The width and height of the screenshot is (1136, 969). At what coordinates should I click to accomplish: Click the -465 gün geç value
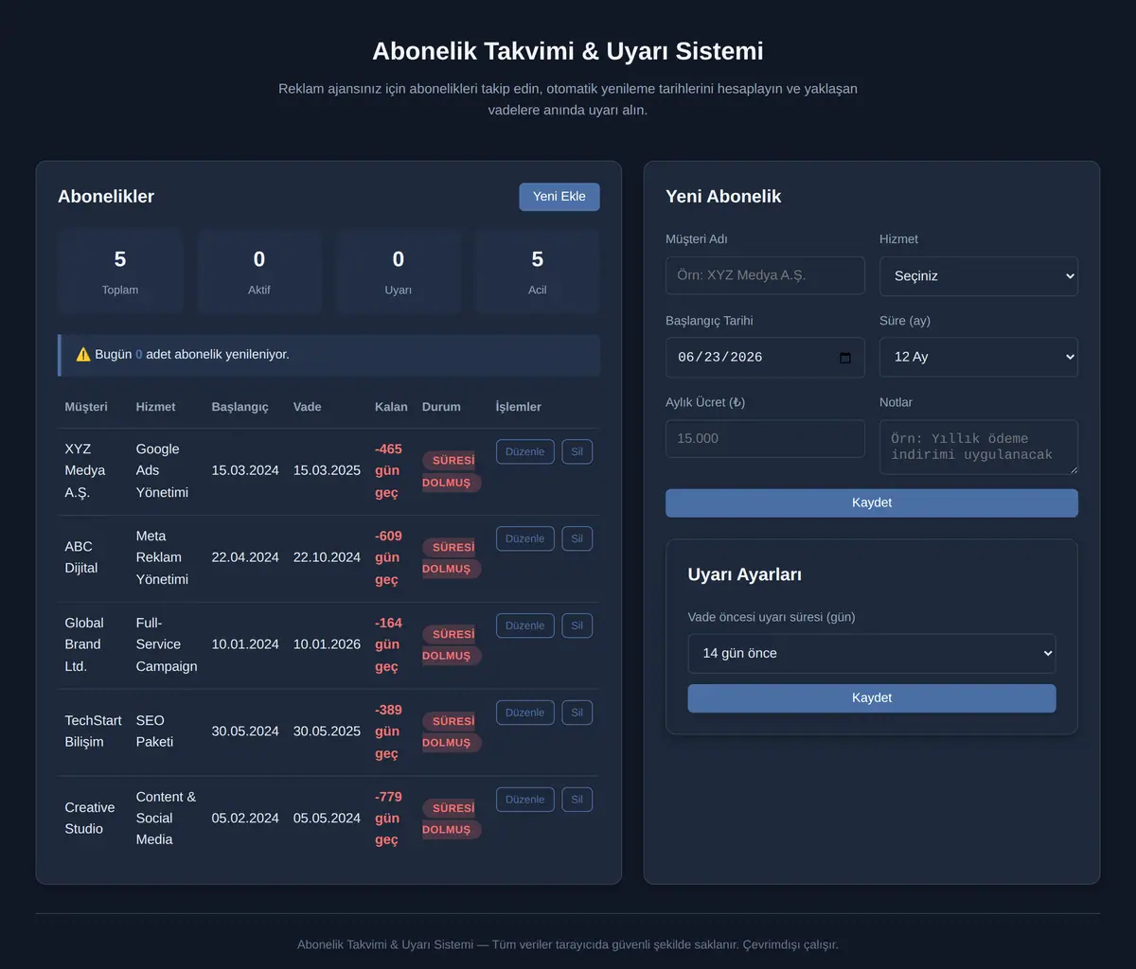tap(388, 470)
